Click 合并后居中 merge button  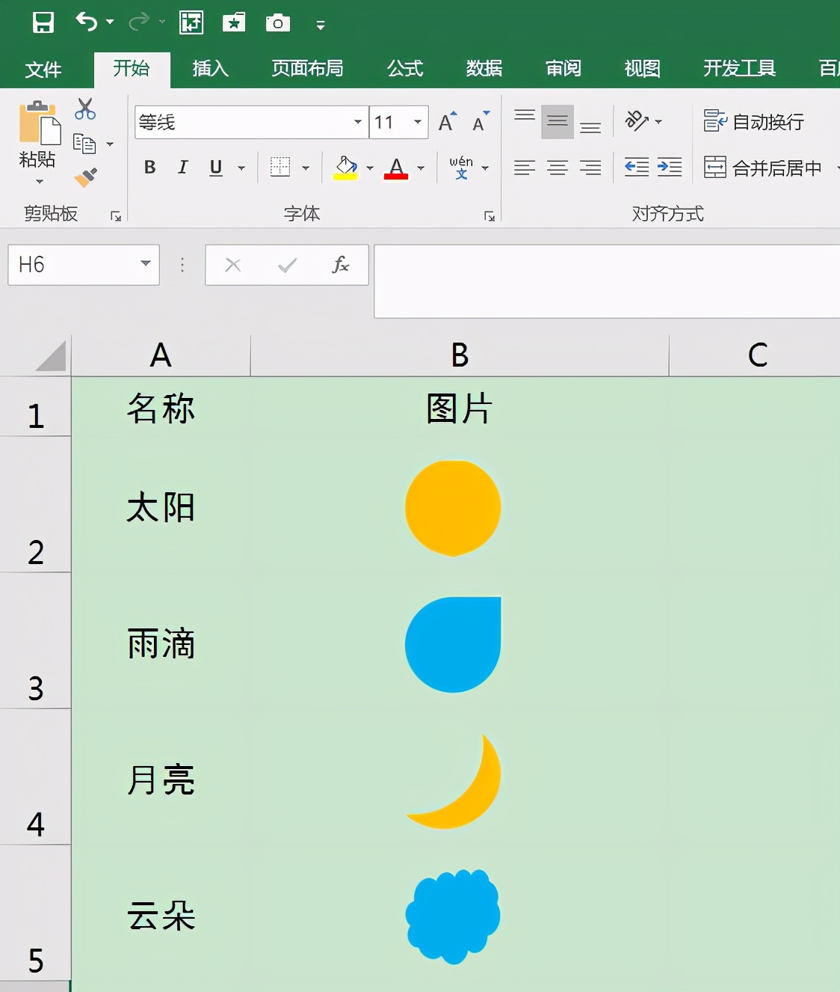pyautogui.click(x=762, y=168)
